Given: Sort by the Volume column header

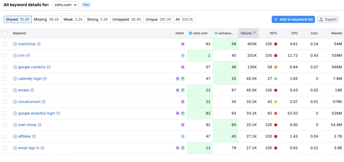Looking at the screenshot, I should 248,33.
